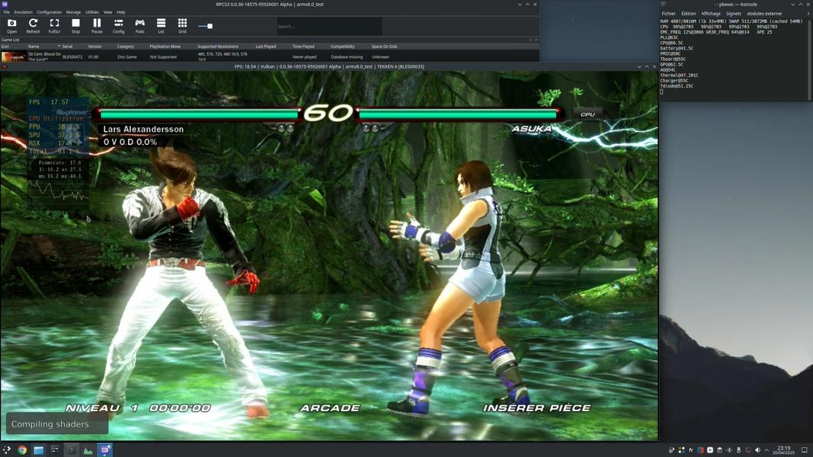
Task: Expand Konsole menu overflow chevron
Action: point(808,14)
